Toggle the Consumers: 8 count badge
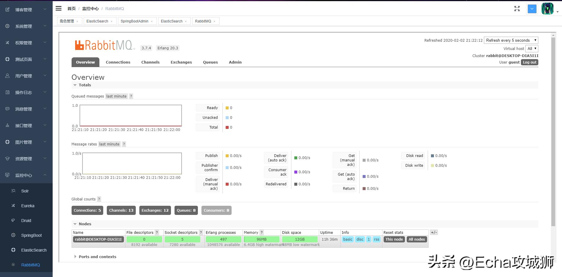This screenshot has height=277, width=562. pos(216,210)
